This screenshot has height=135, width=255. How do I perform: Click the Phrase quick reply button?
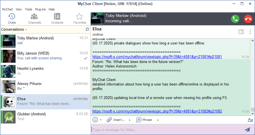tap(144, 120)
